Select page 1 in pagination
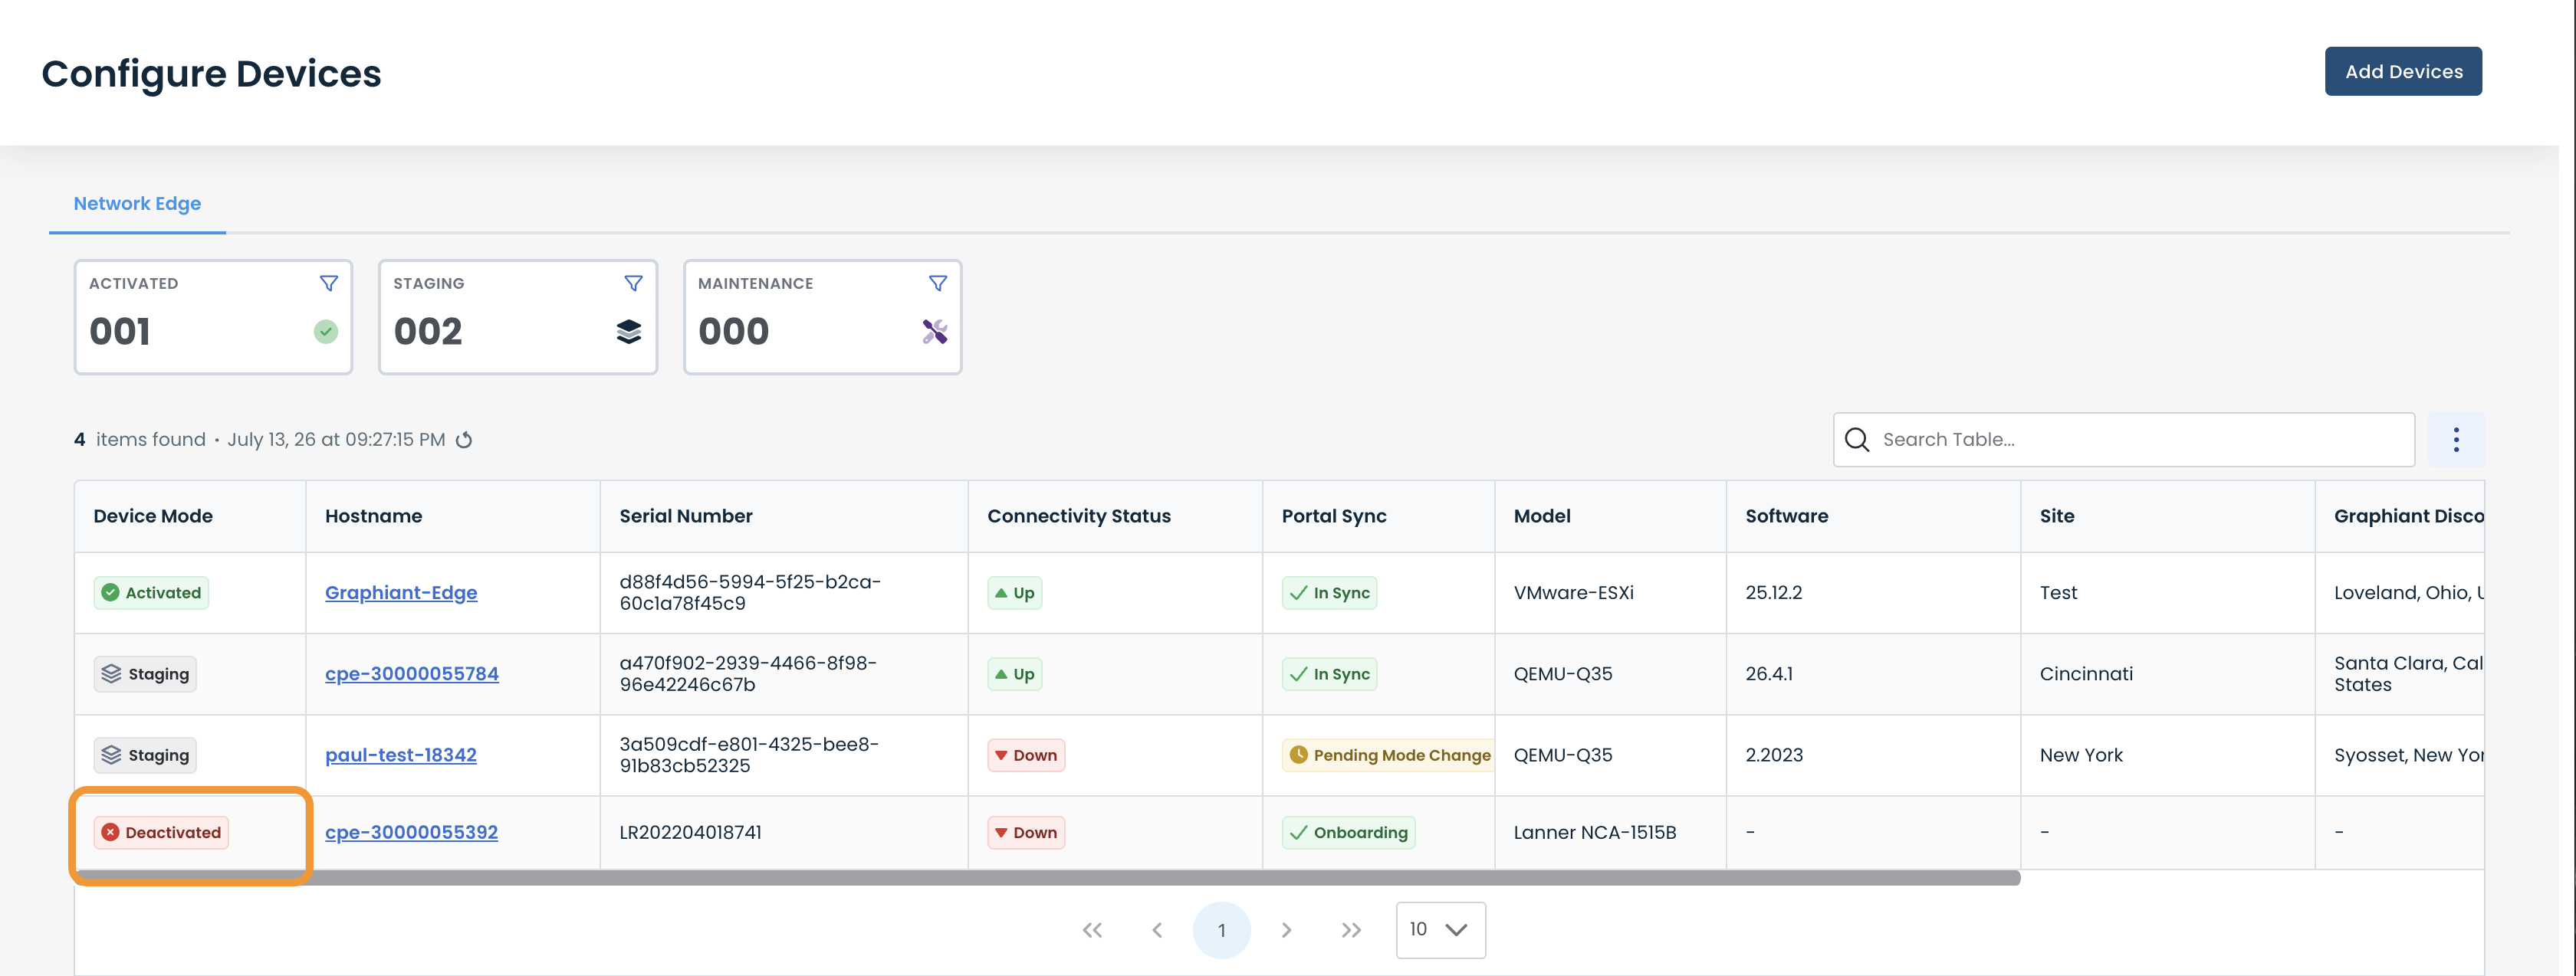This screenshot has width=2576, height=976. tap(1221, 930)
